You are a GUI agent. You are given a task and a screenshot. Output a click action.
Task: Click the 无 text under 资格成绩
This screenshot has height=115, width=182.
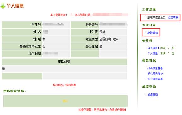3,69
